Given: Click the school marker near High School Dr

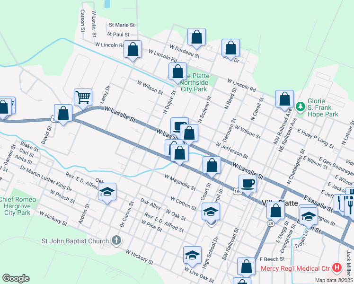Looking at the screenshot, I should point(211,212).
